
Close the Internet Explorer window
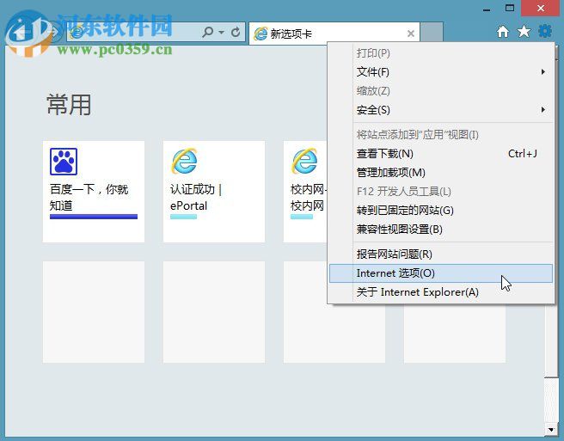pos(541,8)
